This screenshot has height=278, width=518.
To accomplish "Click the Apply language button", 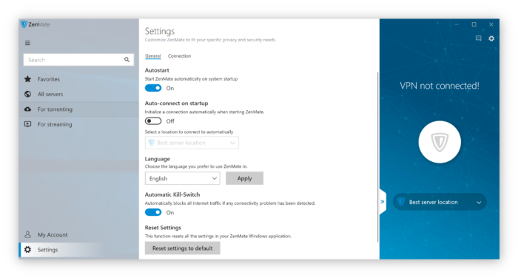I will pos(244,178).
